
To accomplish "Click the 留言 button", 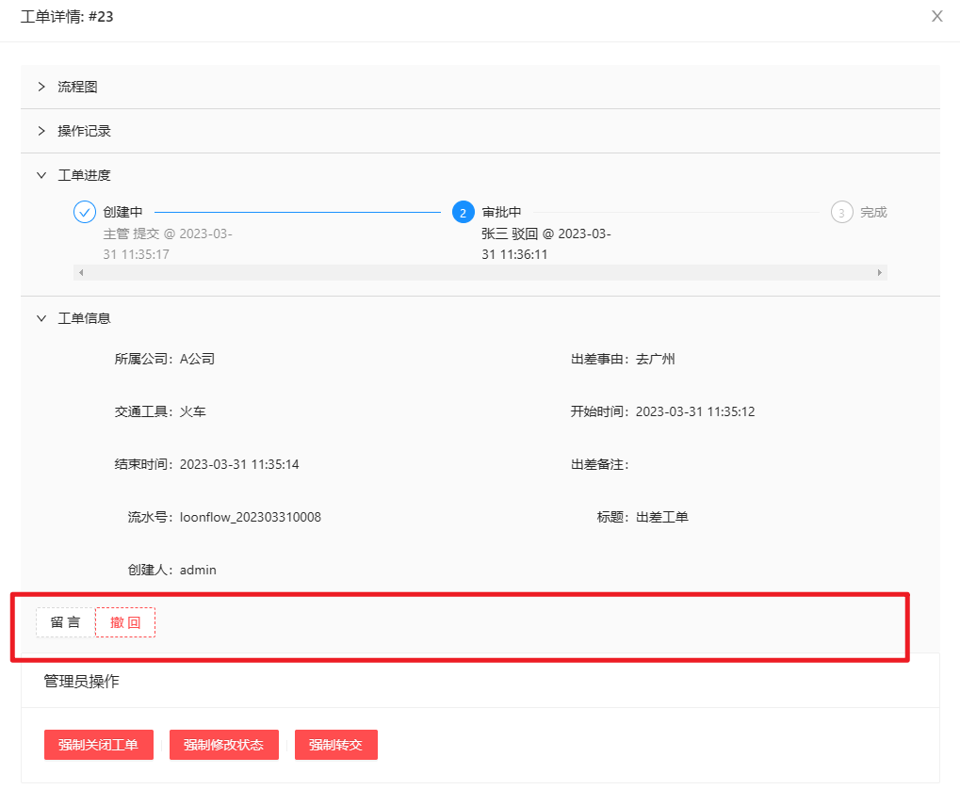I will (x=66, y=622).
